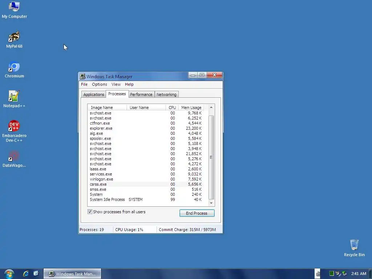The width and height of the screenshot is (372, 279).
Task: Select the System Idle Process row
Action: coord(146,199)
